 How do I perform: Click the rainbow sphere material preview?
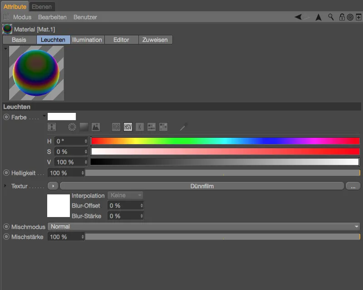pyautogui.click(x=36, y=73)
